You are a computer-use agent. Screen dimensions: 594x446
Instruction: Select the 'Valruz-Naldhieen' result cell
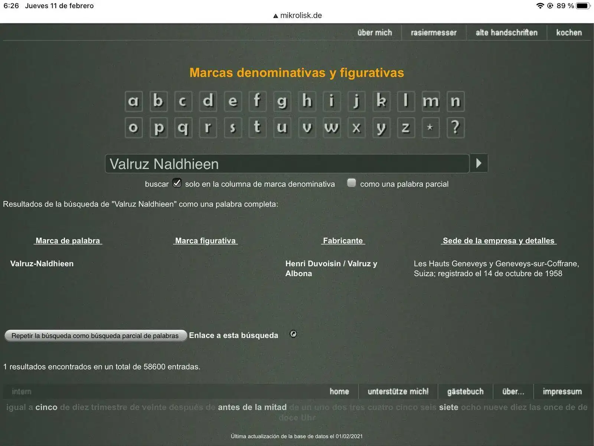42,264
